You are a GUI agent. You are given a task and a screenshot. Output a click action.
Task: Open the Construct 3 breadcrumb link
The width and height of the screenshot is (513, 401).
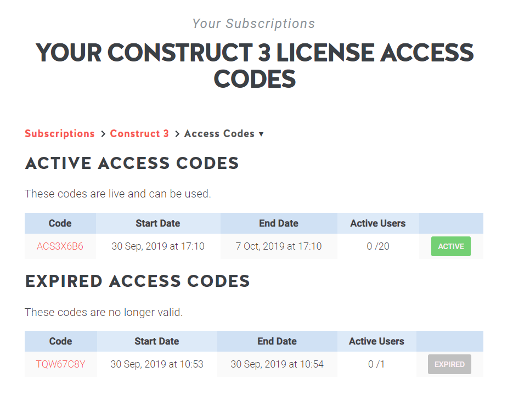(139, 133)
